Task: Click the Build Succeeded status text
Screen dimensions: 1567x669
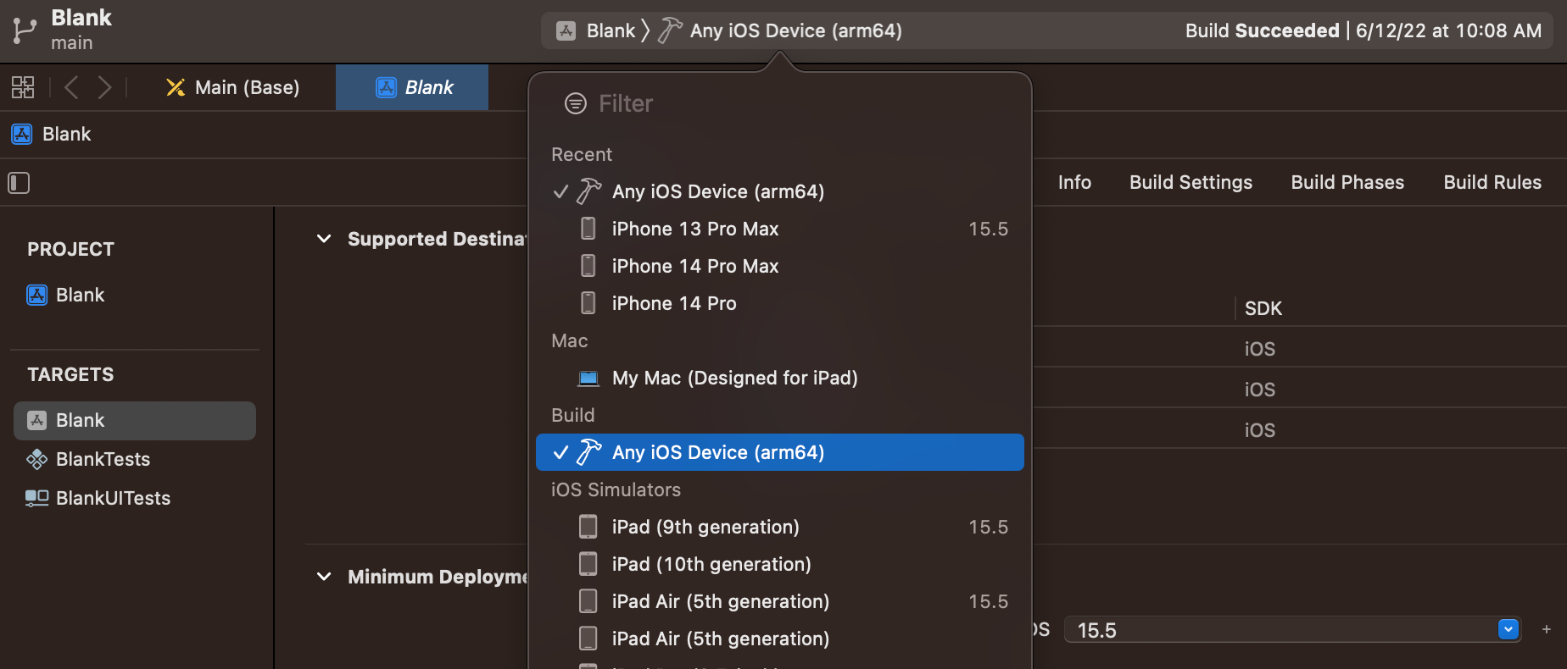Action: click(x=1262, y=30)
